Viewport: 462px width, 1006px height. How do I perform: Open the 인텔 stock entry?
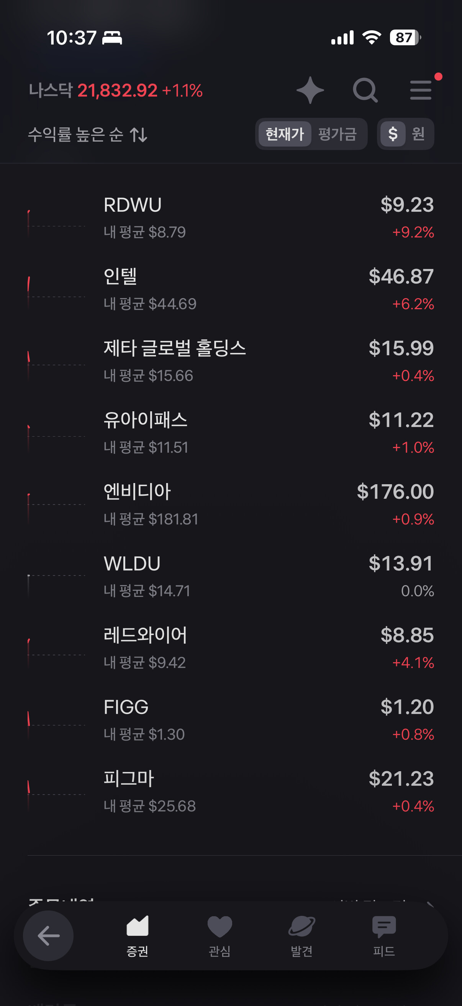231,290
